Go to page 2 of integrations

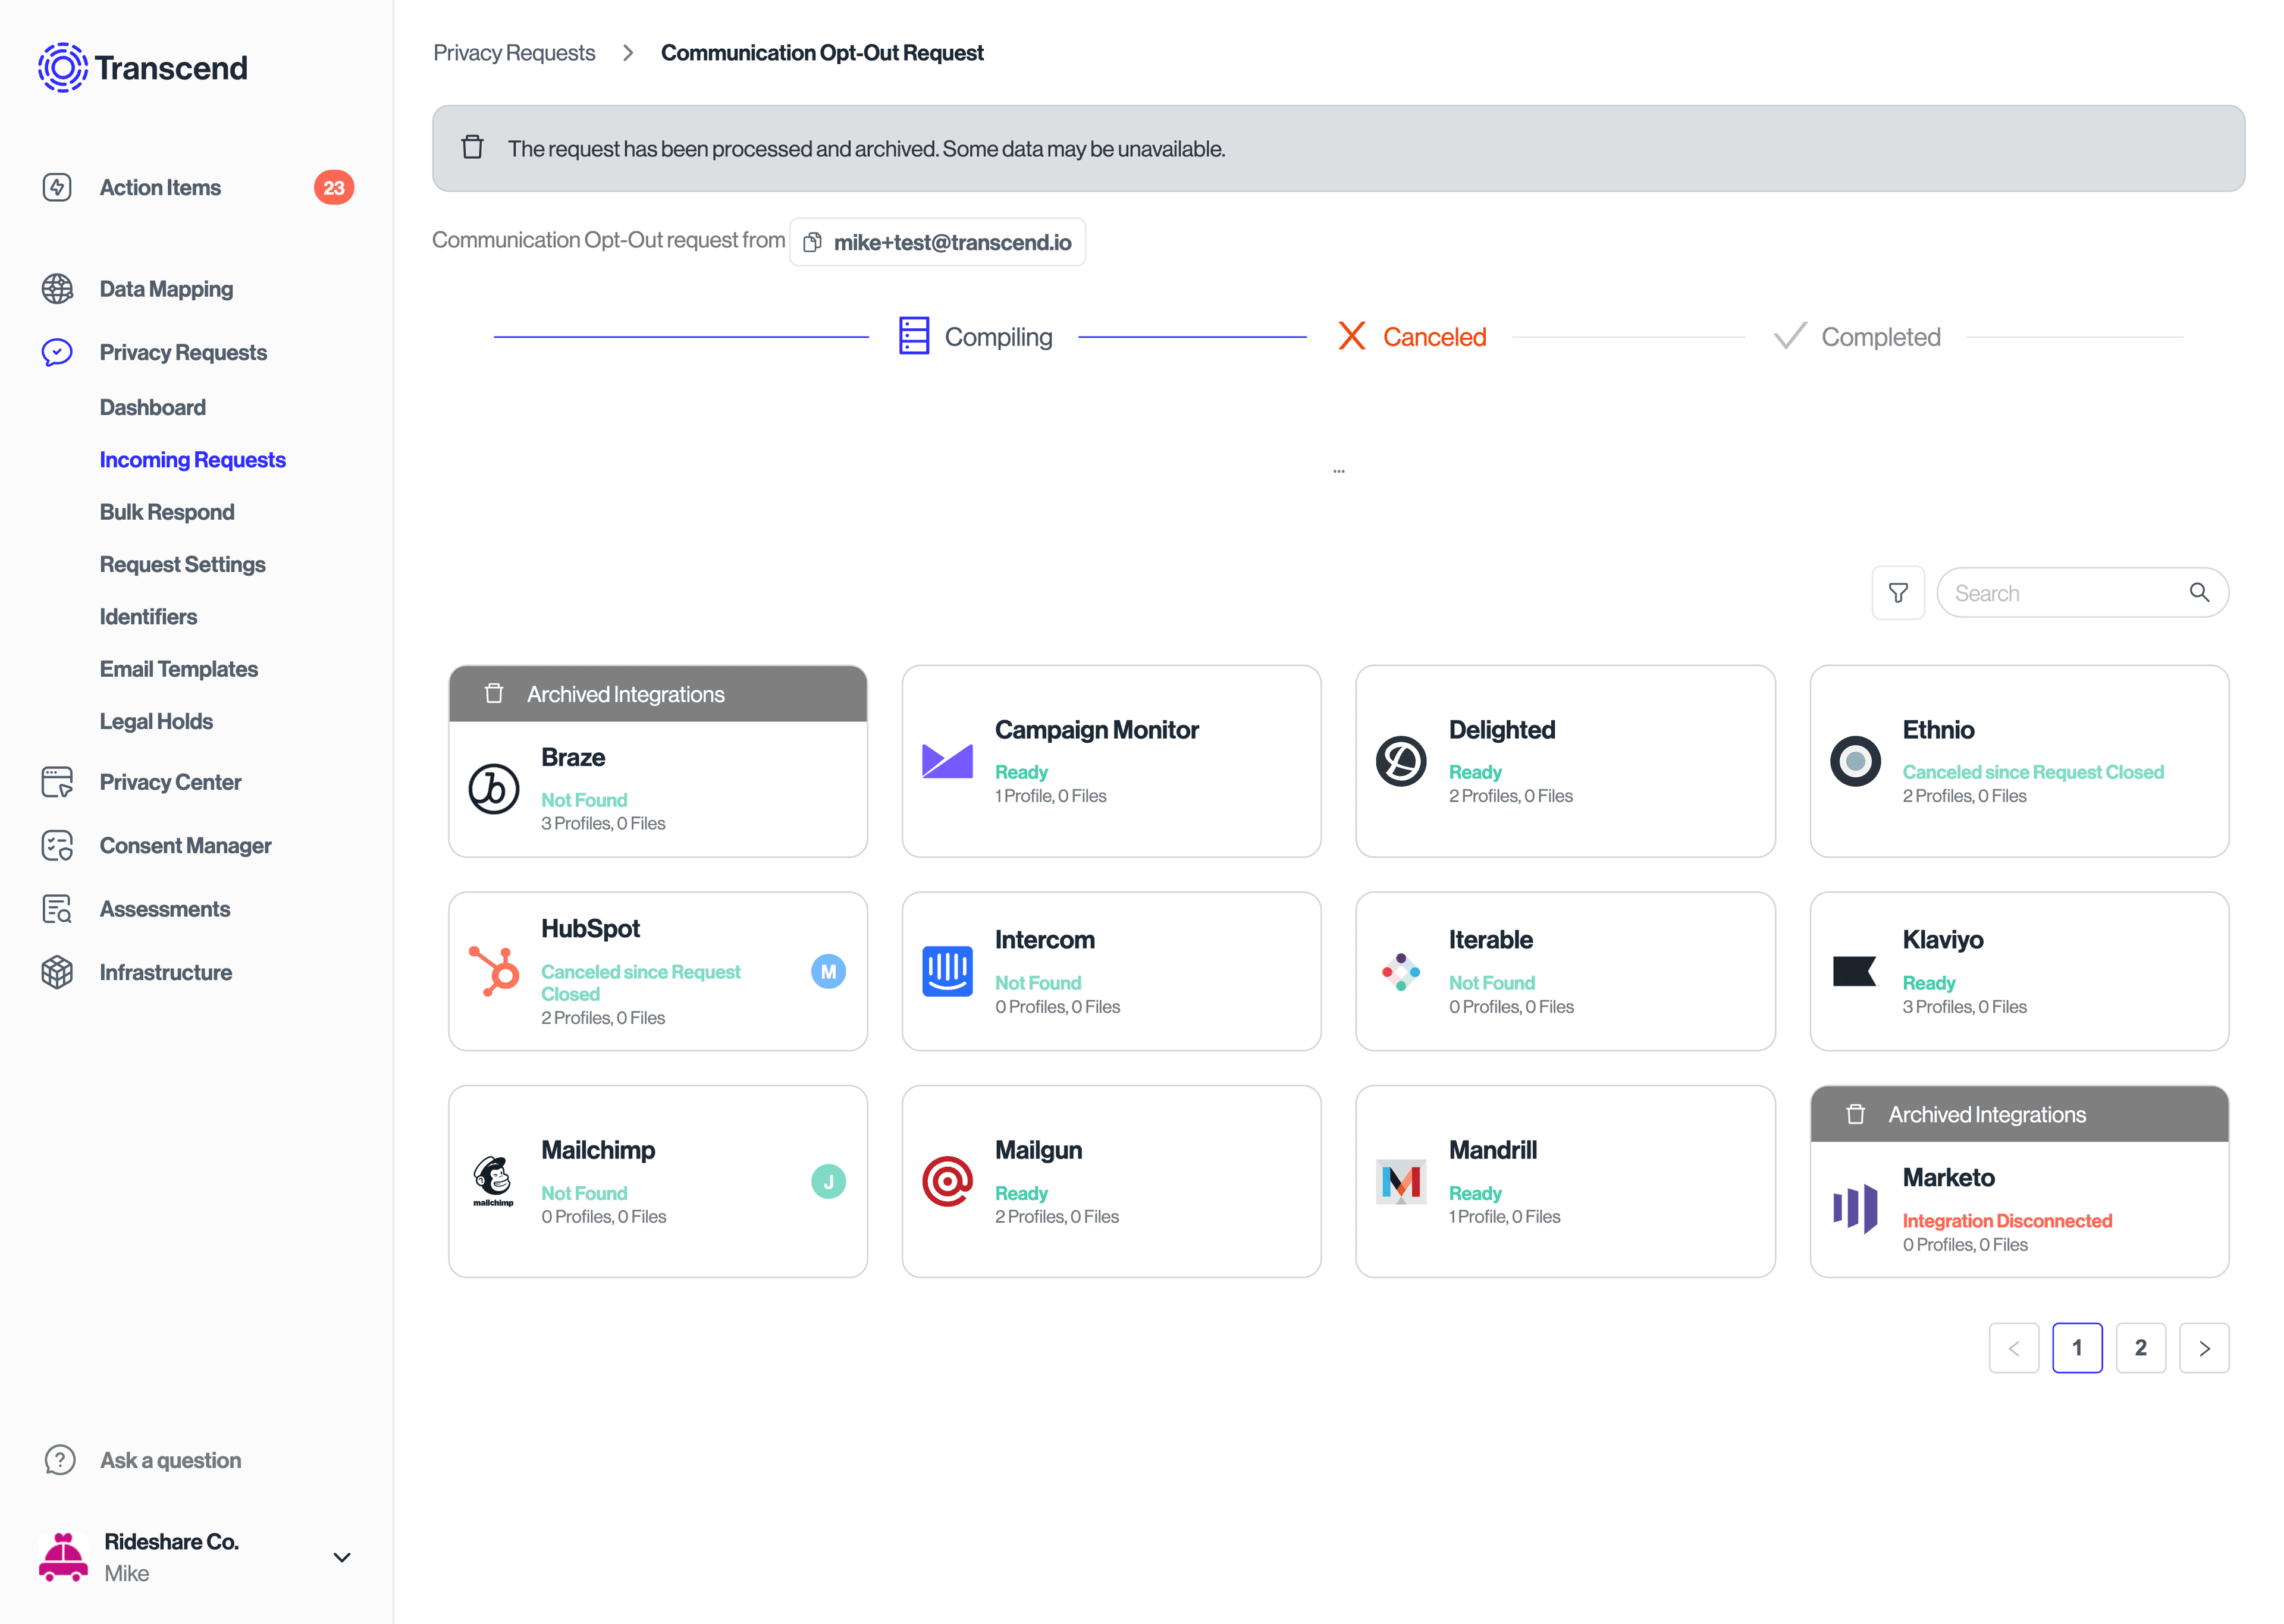[2140, 1348]
